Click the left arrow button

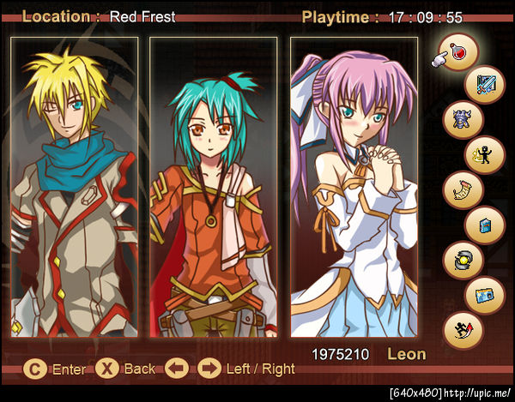tap(177, 369)
